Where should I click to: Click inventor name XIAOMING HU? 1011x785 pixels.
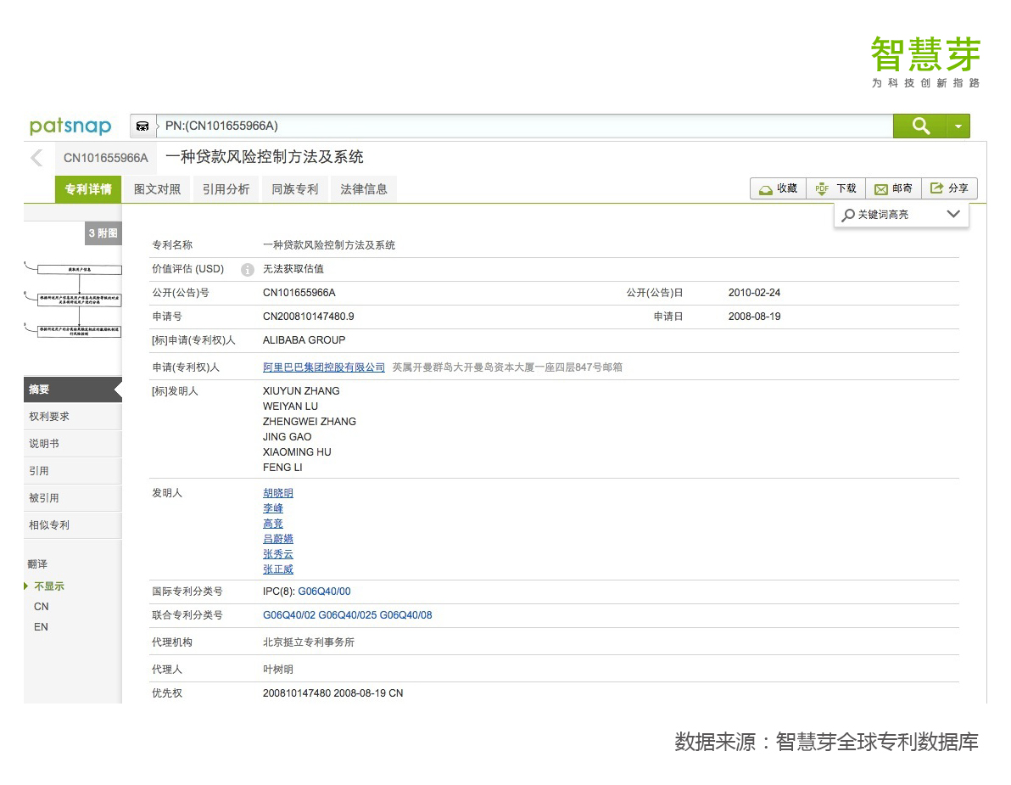tap(297, 452)
